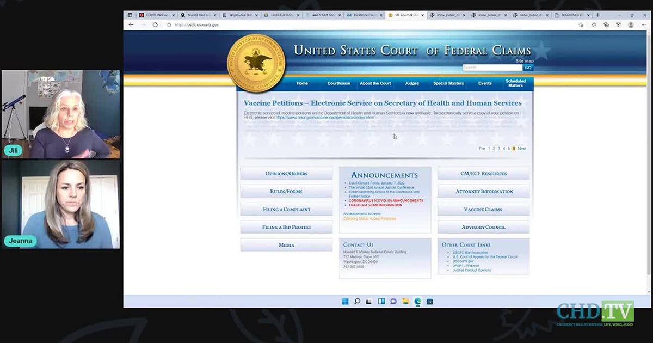Open File Explorer from the taskbar
The image size is (653, 343).
coord(405,301)
